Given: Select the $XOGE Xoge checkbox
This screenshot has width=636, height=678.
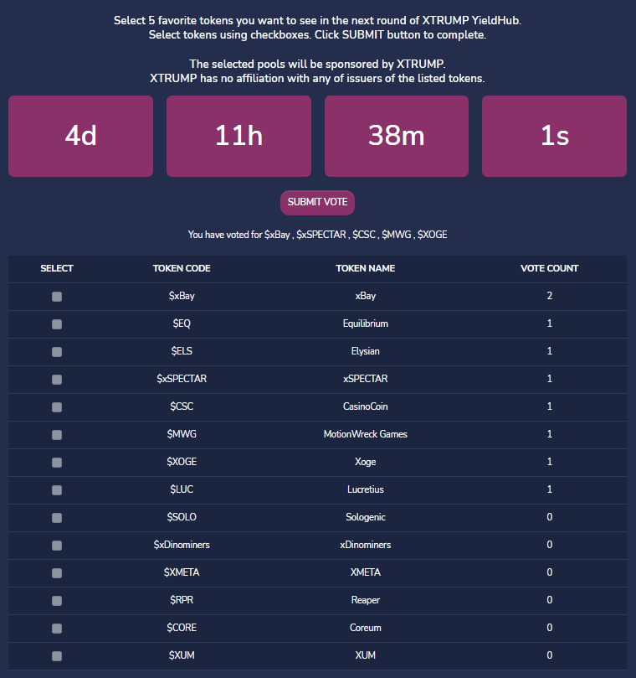Looking at the screenshot, I should tap(57, 463).
